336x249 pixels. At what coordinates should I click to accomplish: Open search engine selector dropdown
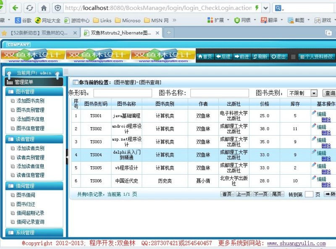tap(279, 8)
